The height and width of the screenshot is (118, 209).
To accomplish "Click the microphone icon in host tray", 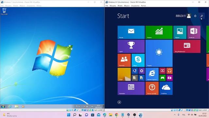I will click(179, 115).
